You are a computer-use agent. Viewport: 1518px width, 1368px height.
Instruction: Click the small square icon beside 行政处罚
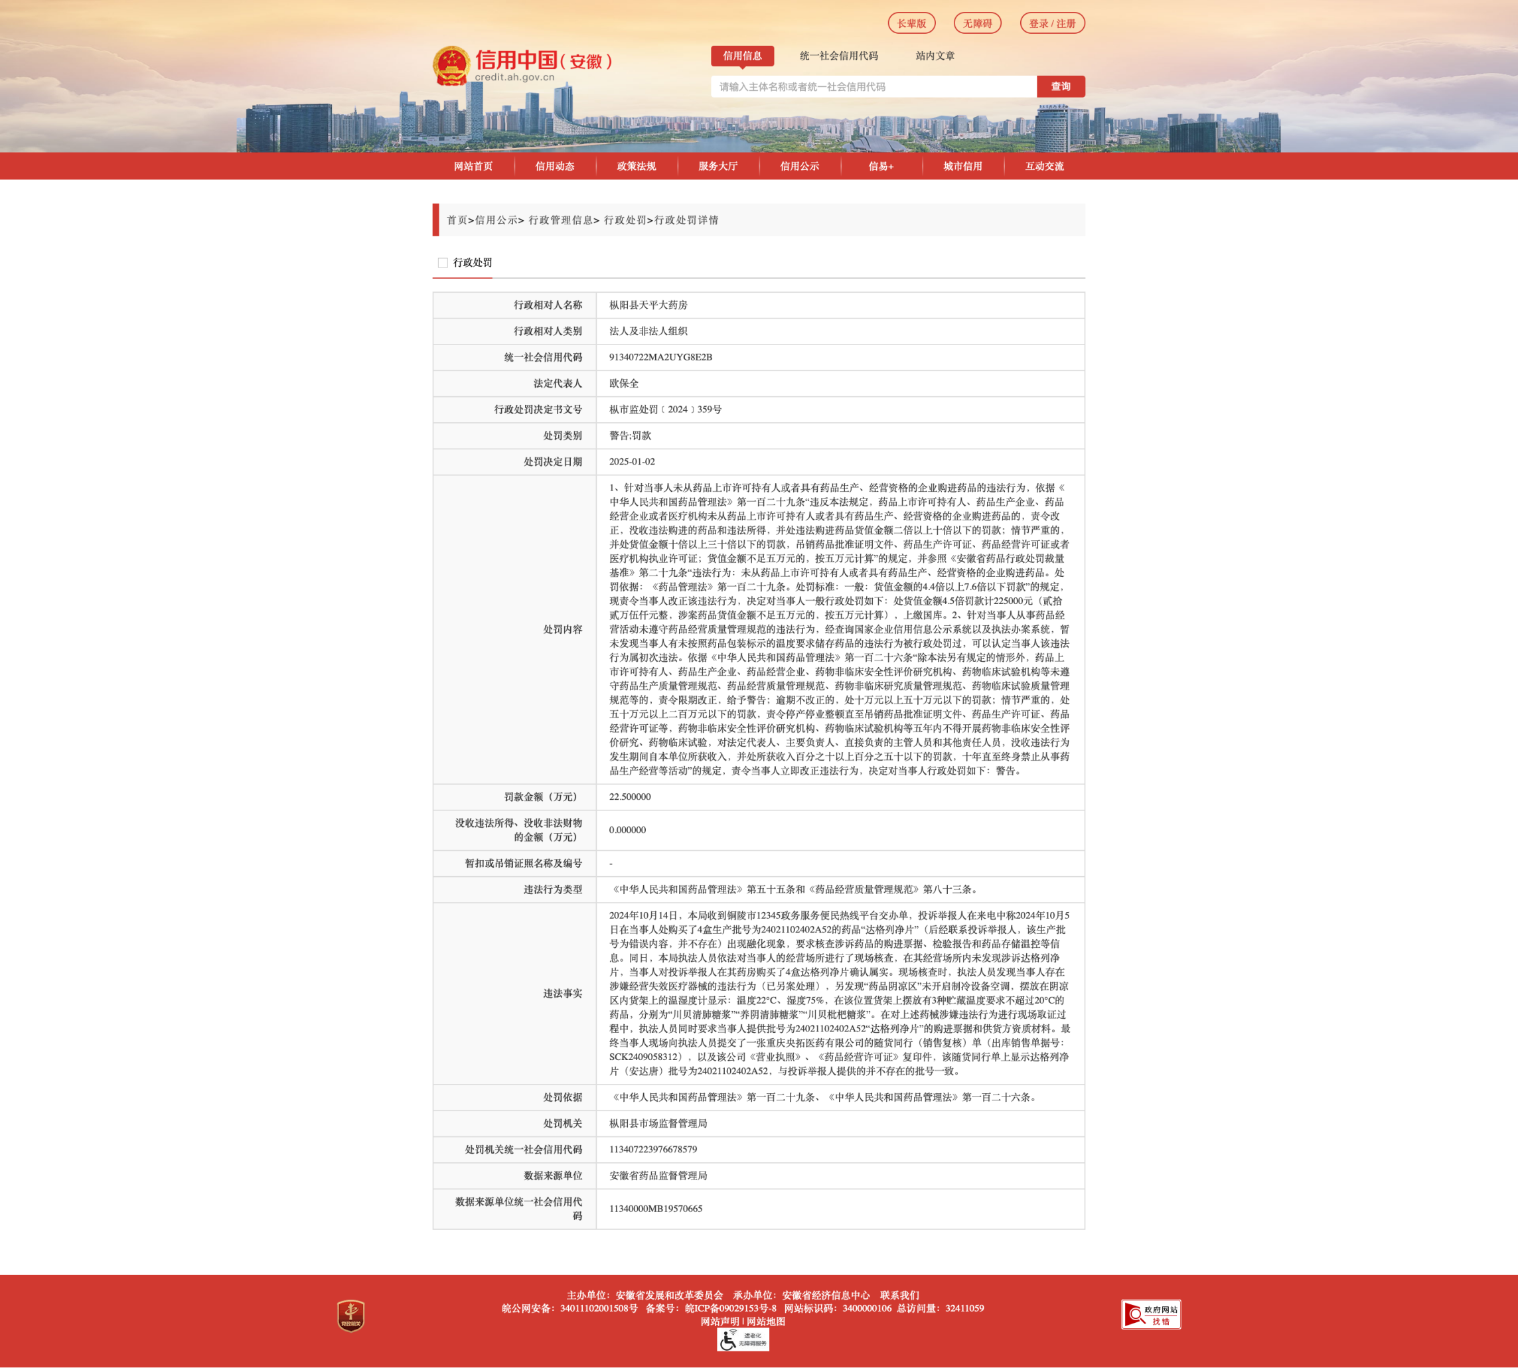point(443,263)
